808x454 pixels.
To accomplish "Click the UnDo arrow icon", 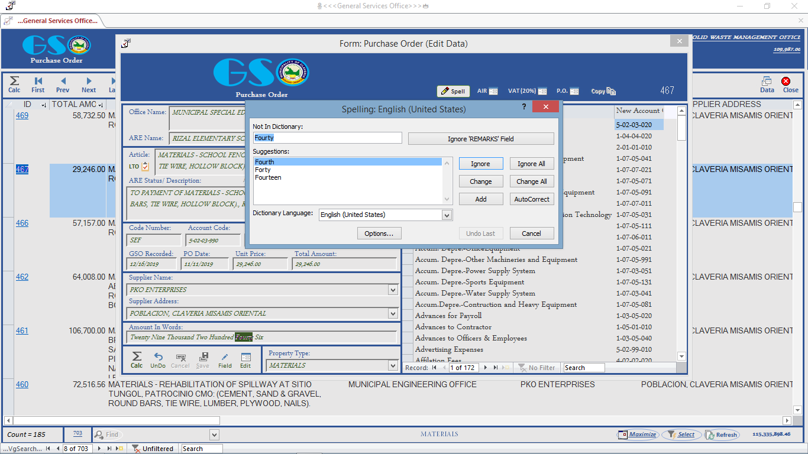I will [x=159, y=357].
